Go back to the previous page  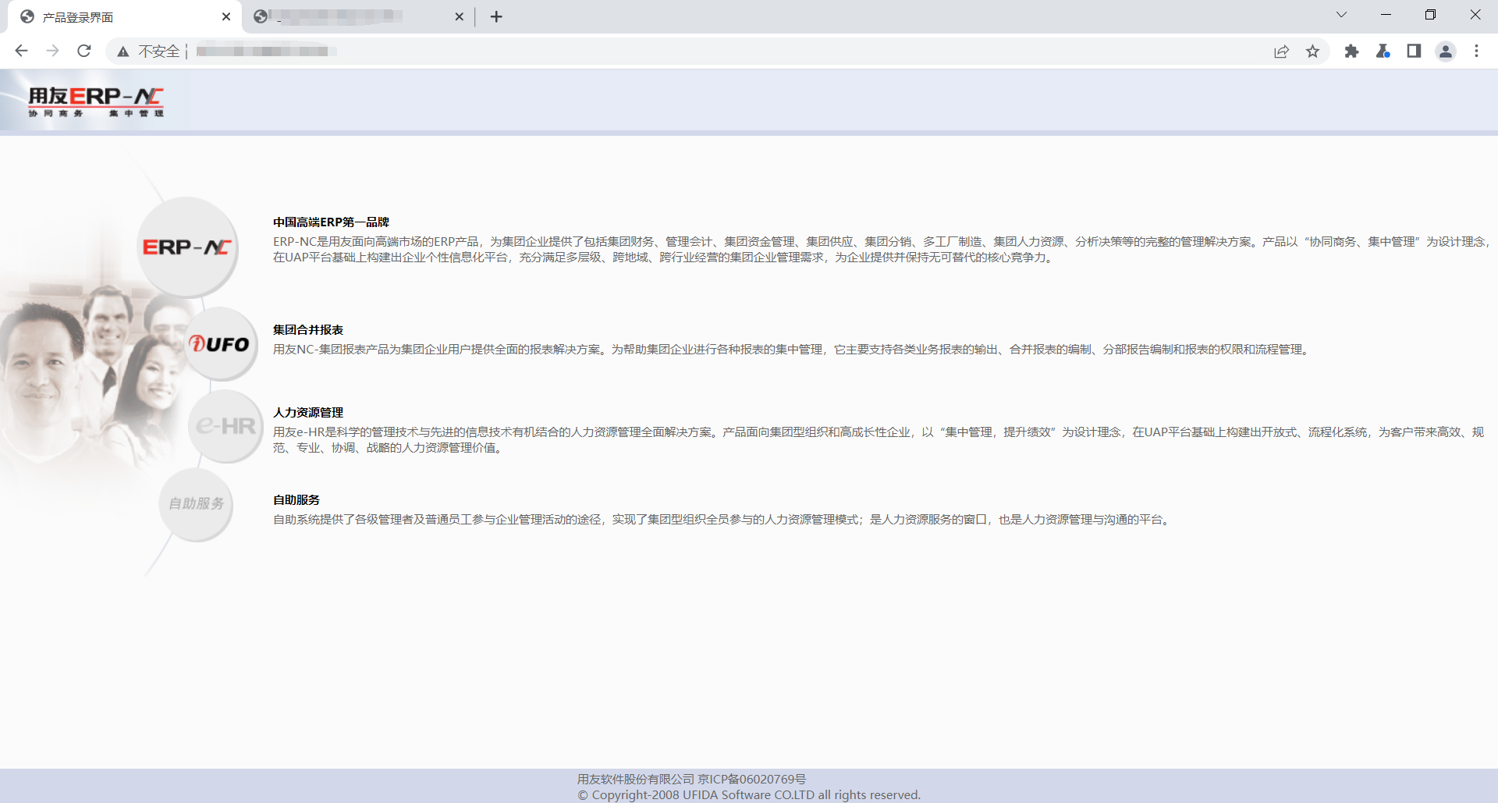22,51
